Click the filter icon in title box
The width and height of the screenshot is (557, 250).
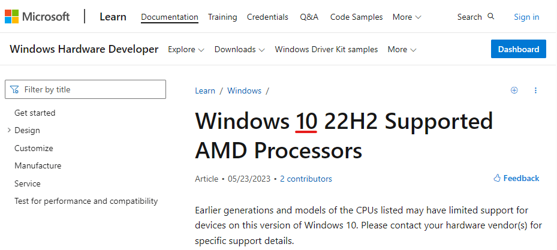pos(15,90)
